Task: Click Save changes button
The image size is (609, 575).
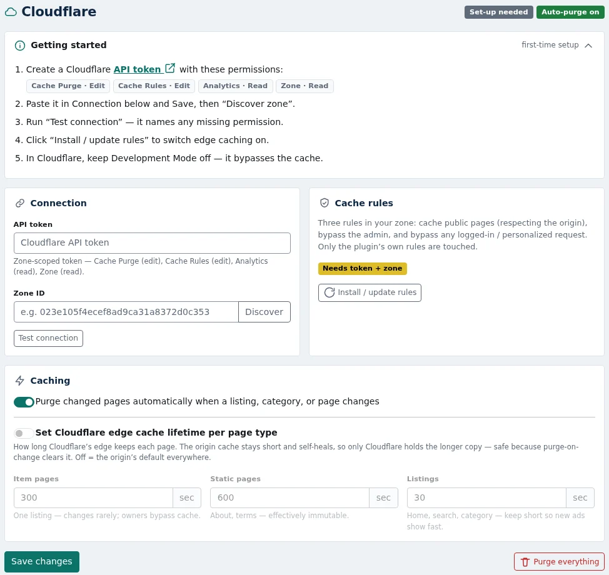Action: [42, 561]
